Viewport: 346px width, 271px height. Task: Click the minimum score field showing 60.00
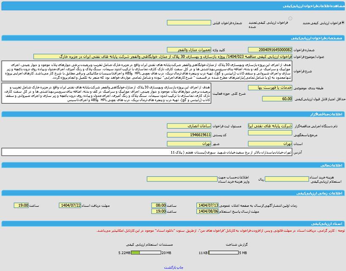pyautogui.click(x=277, y=99)
